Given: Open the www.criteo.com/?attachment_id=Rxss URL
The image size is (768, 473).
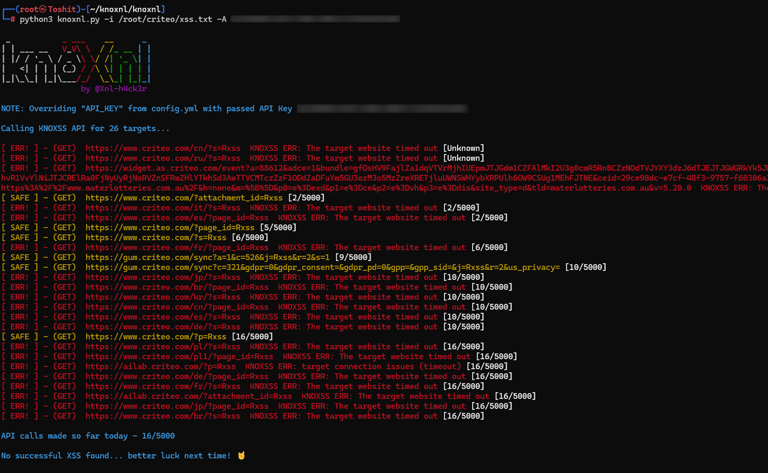Looking at the screenshot, I should (184, 198).
